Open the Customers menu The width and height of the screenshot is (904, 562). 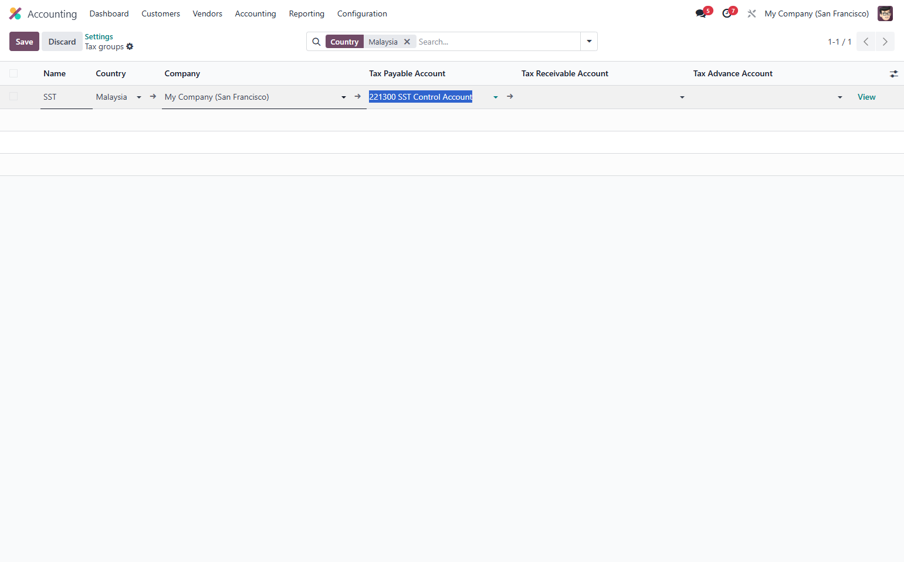(161, 13)
